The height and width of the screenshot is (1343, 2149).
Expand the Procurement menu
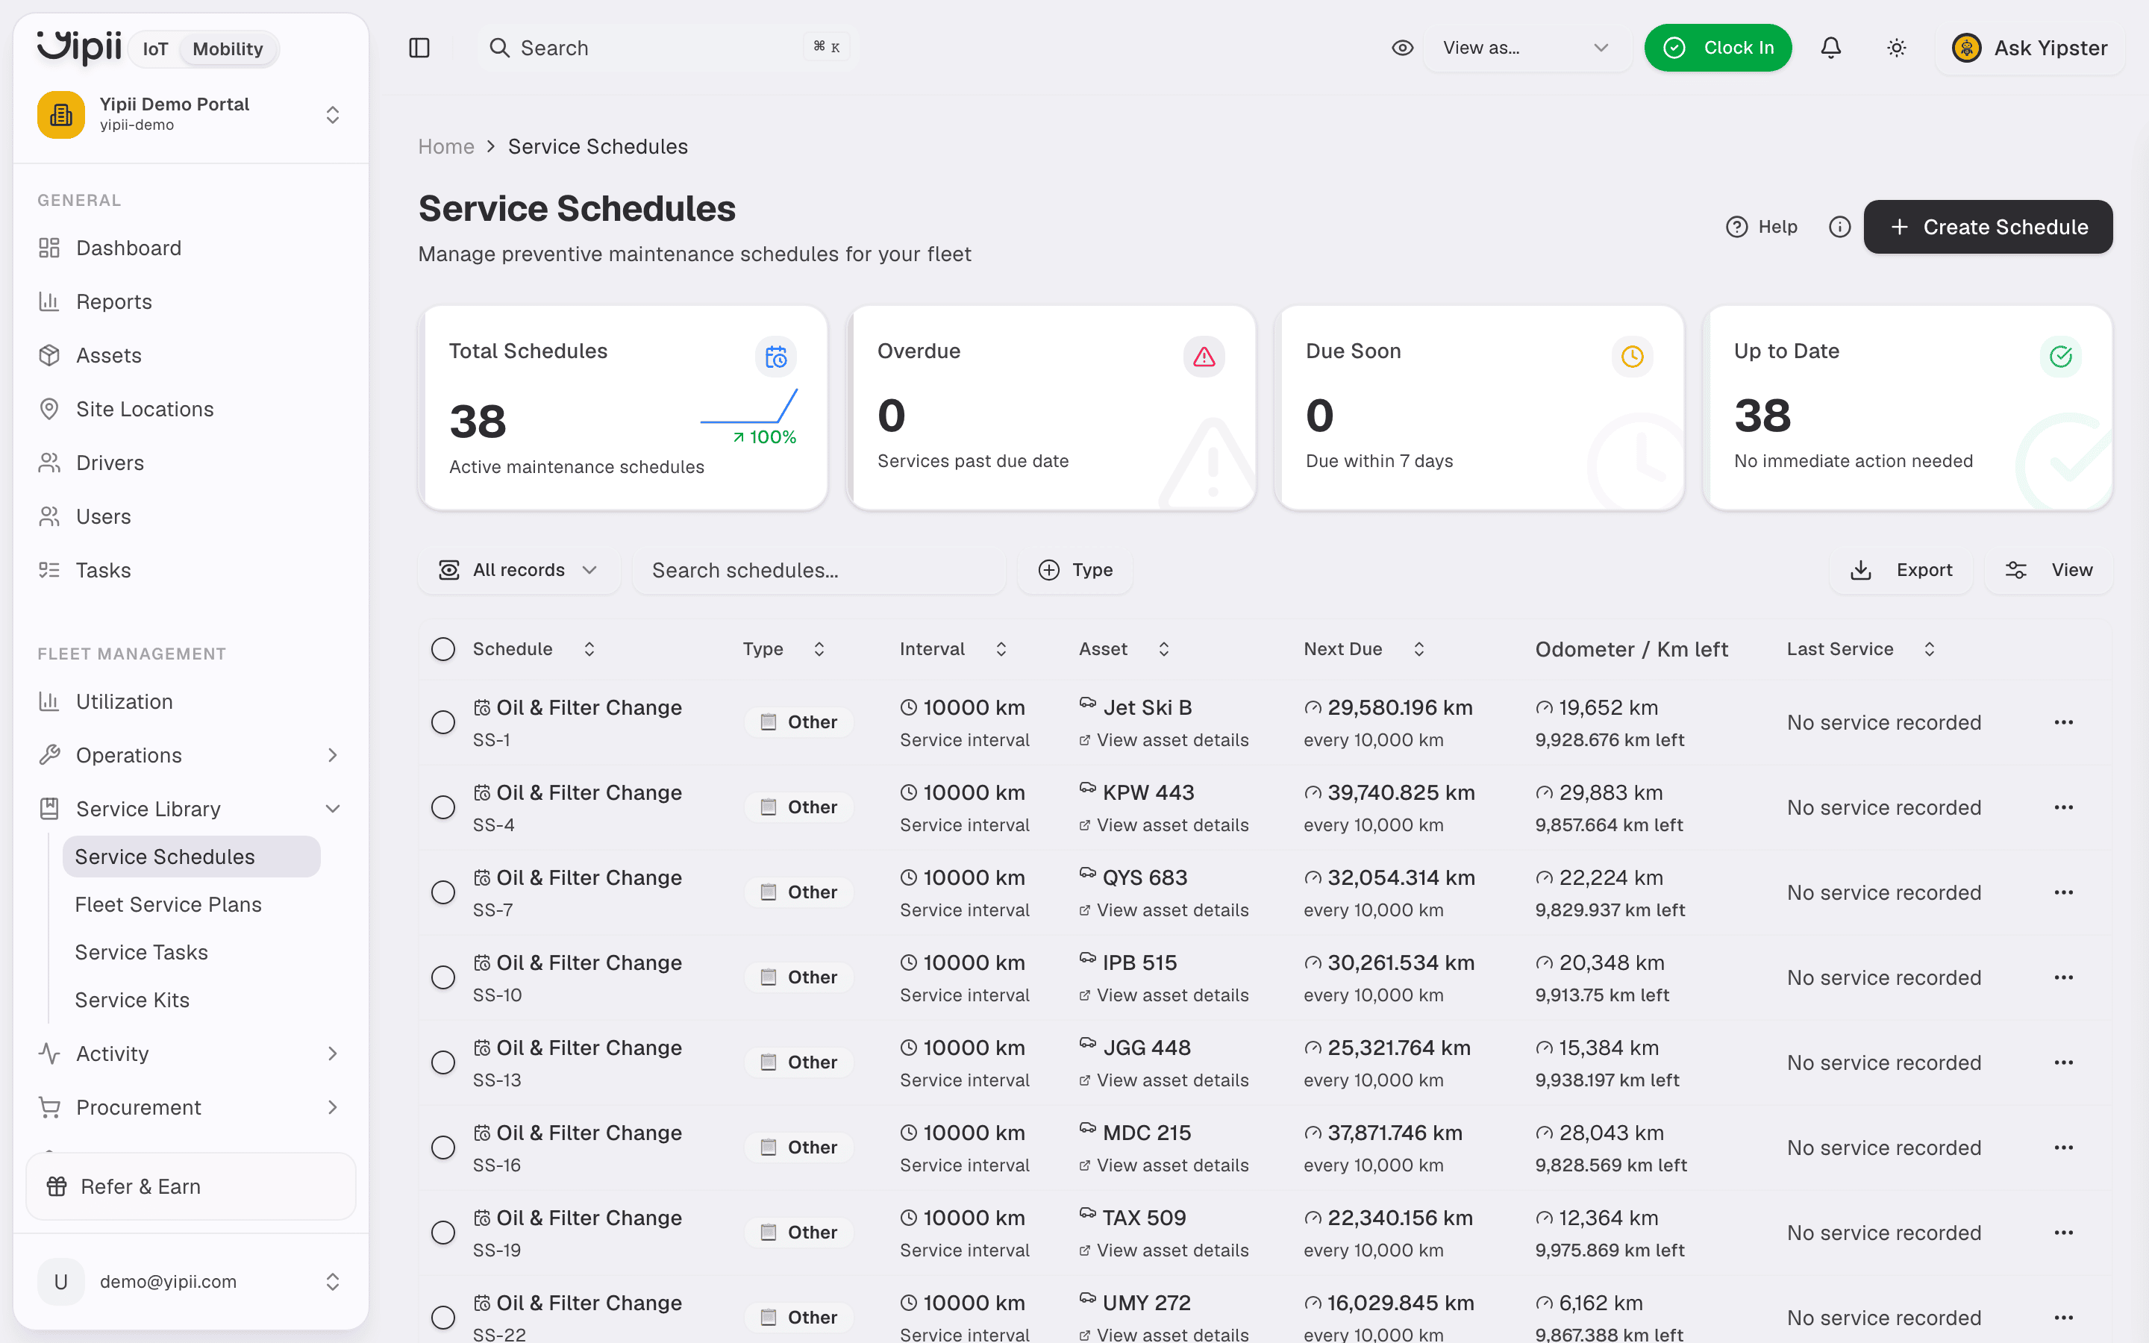pos(191,1108)
